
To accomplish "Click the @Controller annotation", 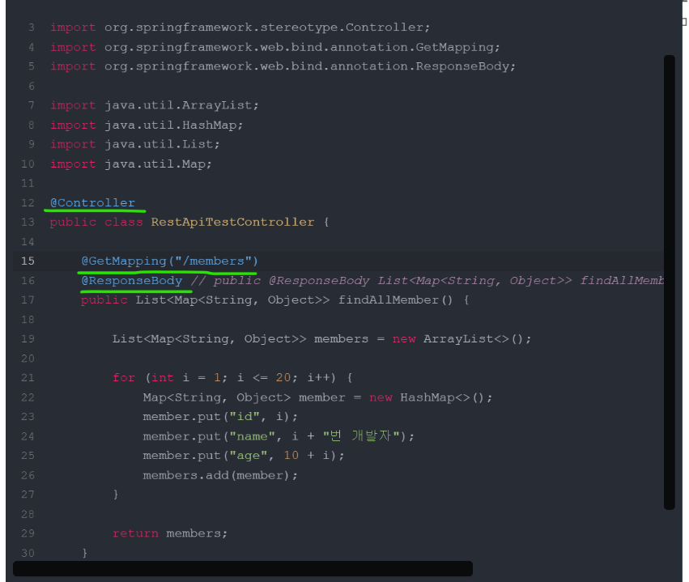I will (x=92, y=202).
